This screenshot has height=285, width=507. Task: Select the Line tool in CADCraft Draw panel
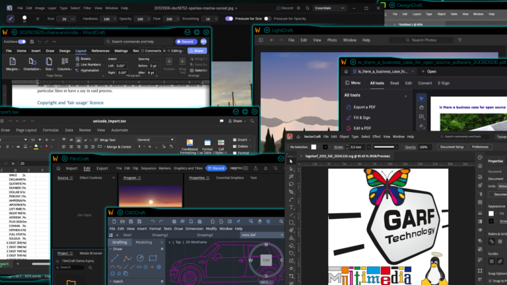point(115,258)
